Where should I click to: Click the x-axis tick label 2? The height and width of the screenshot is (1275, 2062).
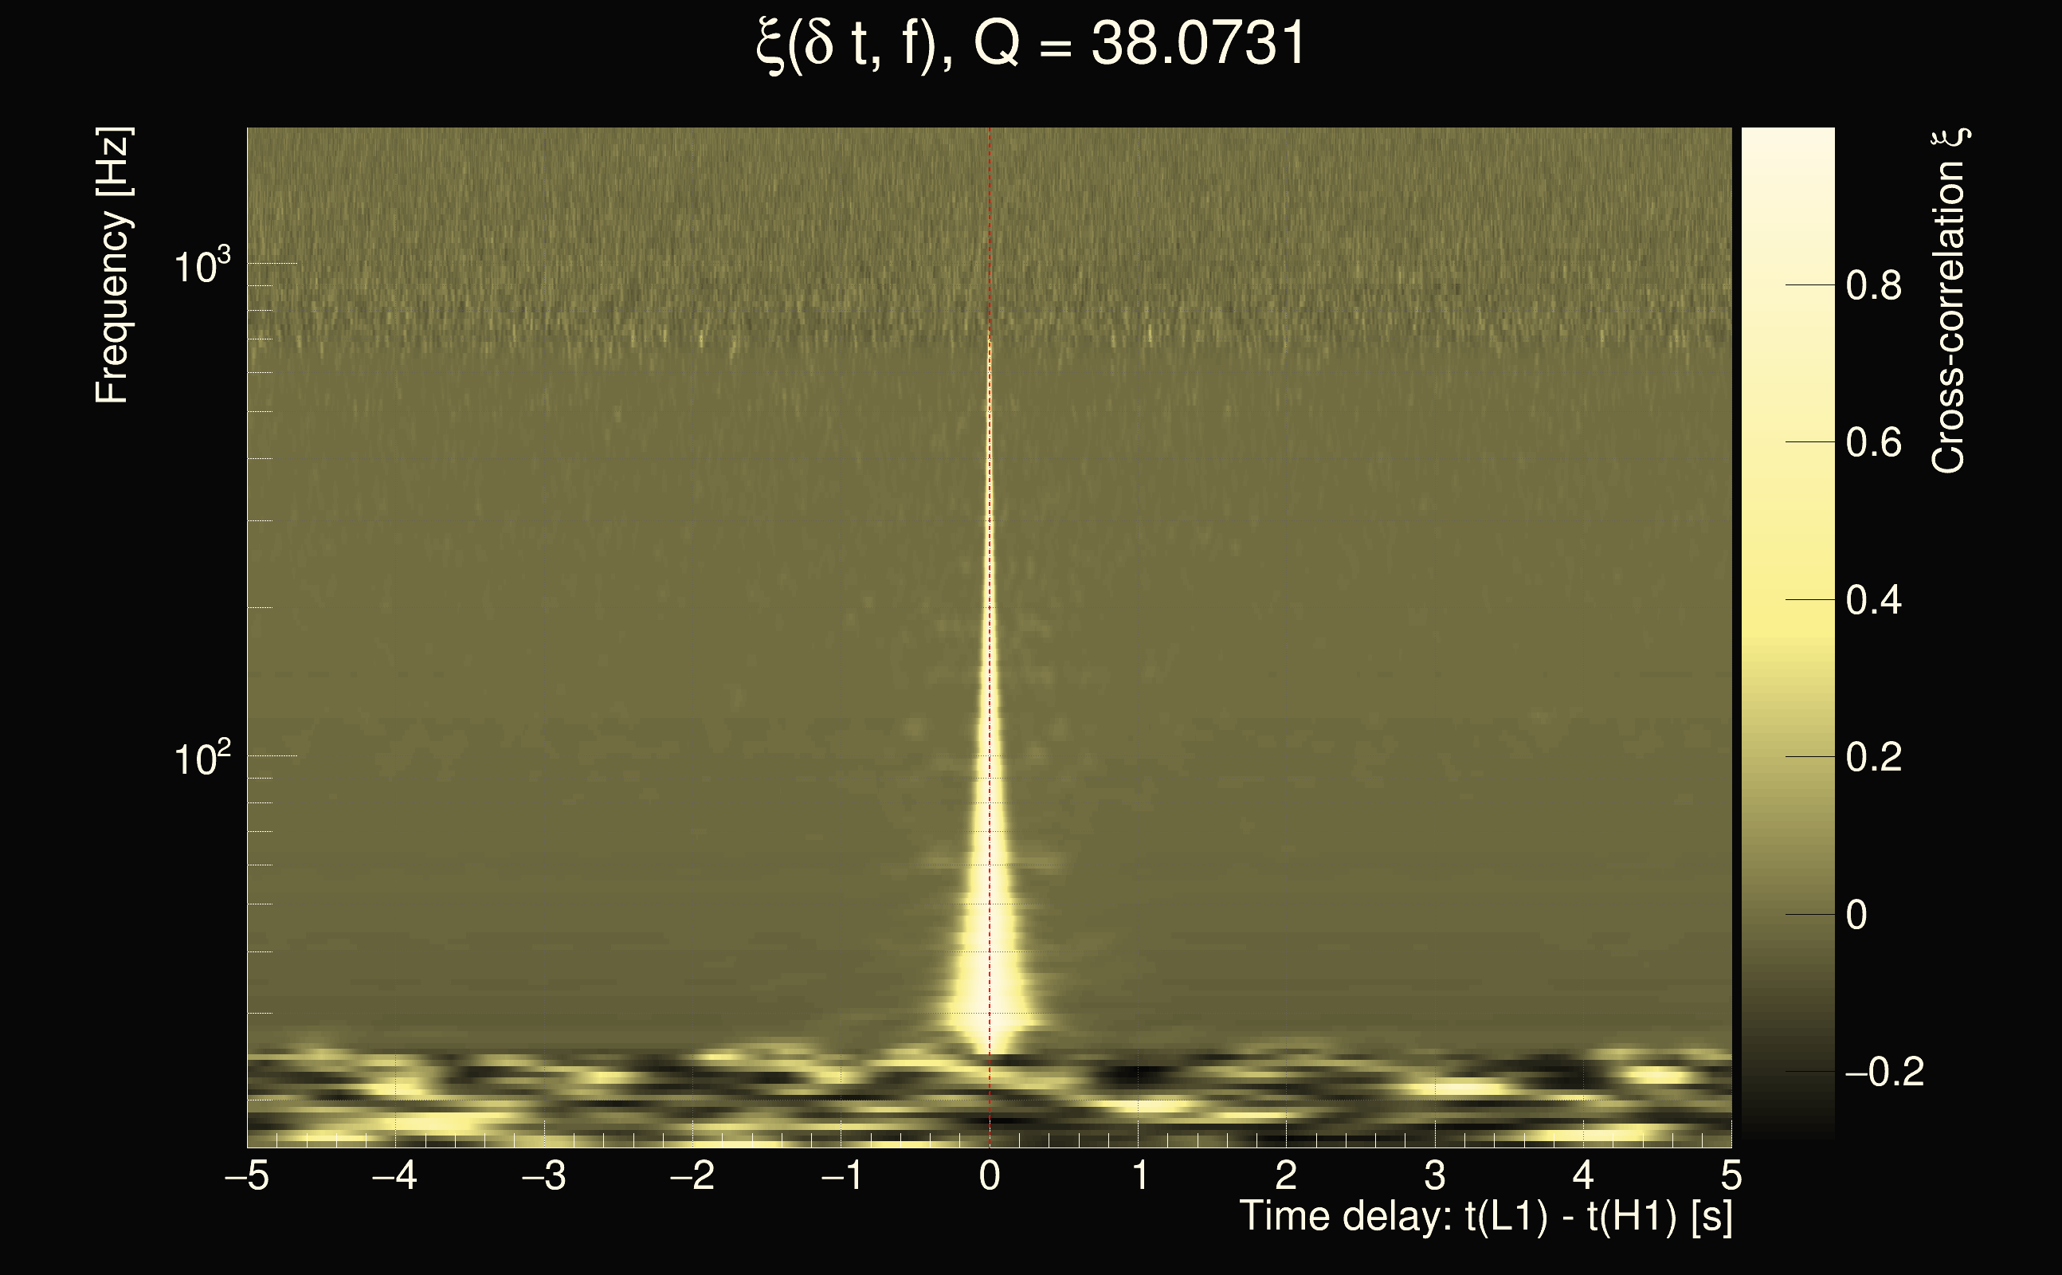(1286, 1175)
